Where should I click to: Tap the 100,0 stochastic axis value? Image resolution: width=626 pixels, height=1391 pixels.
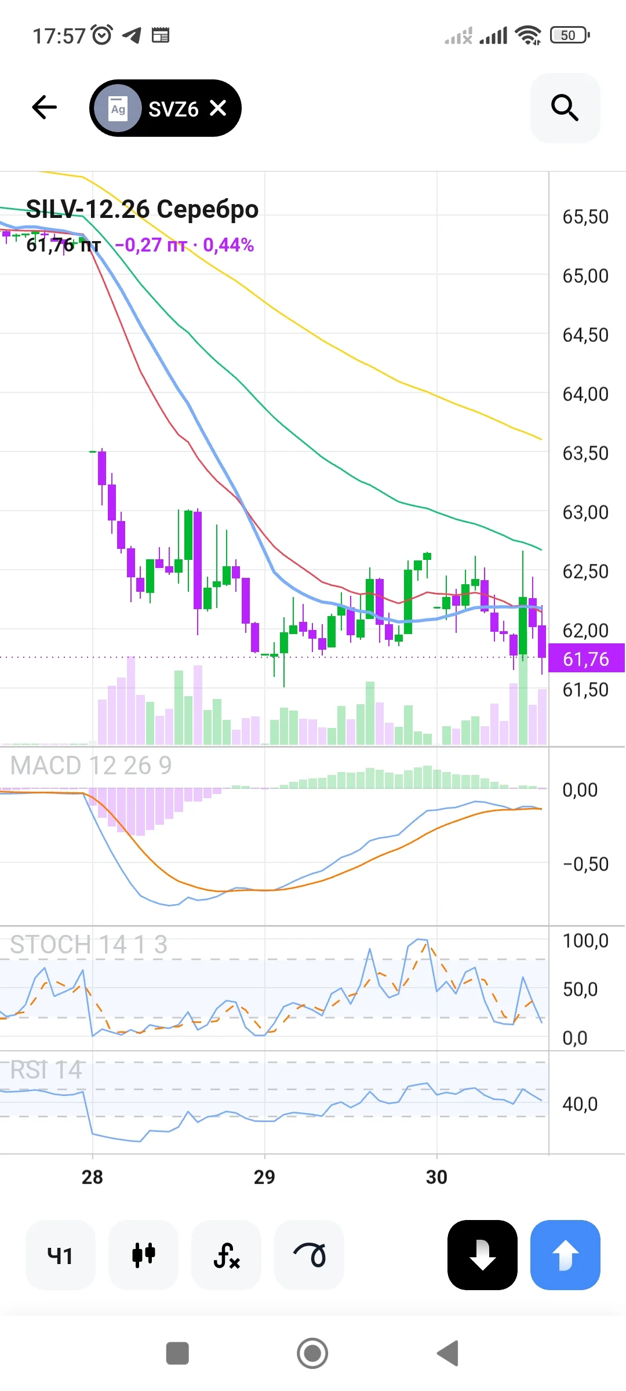[585, 941]
